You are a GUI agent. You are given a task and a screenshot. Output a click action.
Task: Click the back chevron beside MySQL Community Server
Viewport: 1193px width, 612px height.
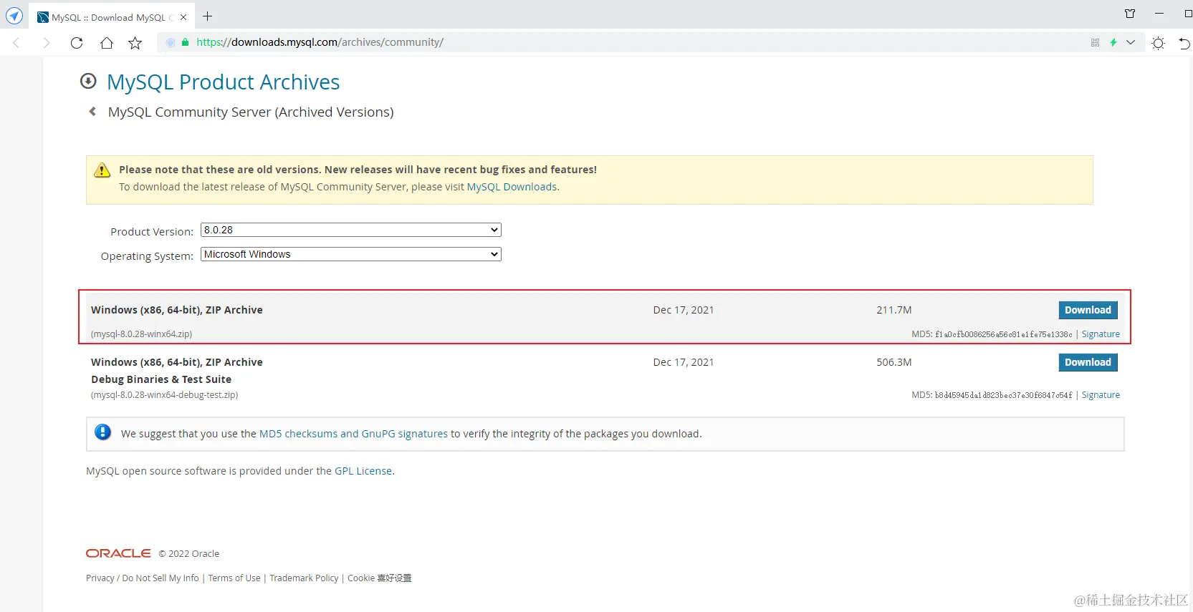[x=92, y=111]
